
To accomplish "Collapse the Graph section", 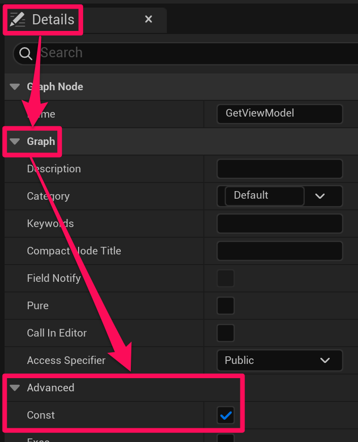I will click(x=15, y=141).
